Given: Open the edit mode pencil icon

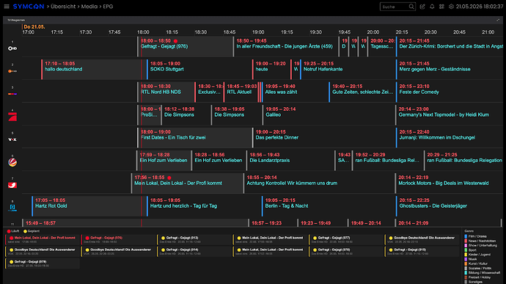Looking at the screenshot, I should pos(422,7).
